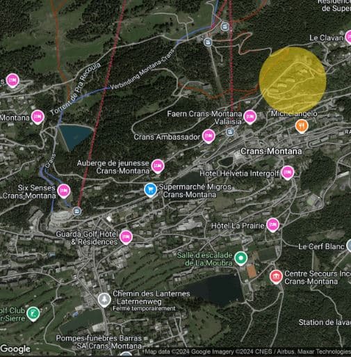Select the Pompes funèbres Barras label
Screen dimensions: 351x357
[x=99, y=342]
